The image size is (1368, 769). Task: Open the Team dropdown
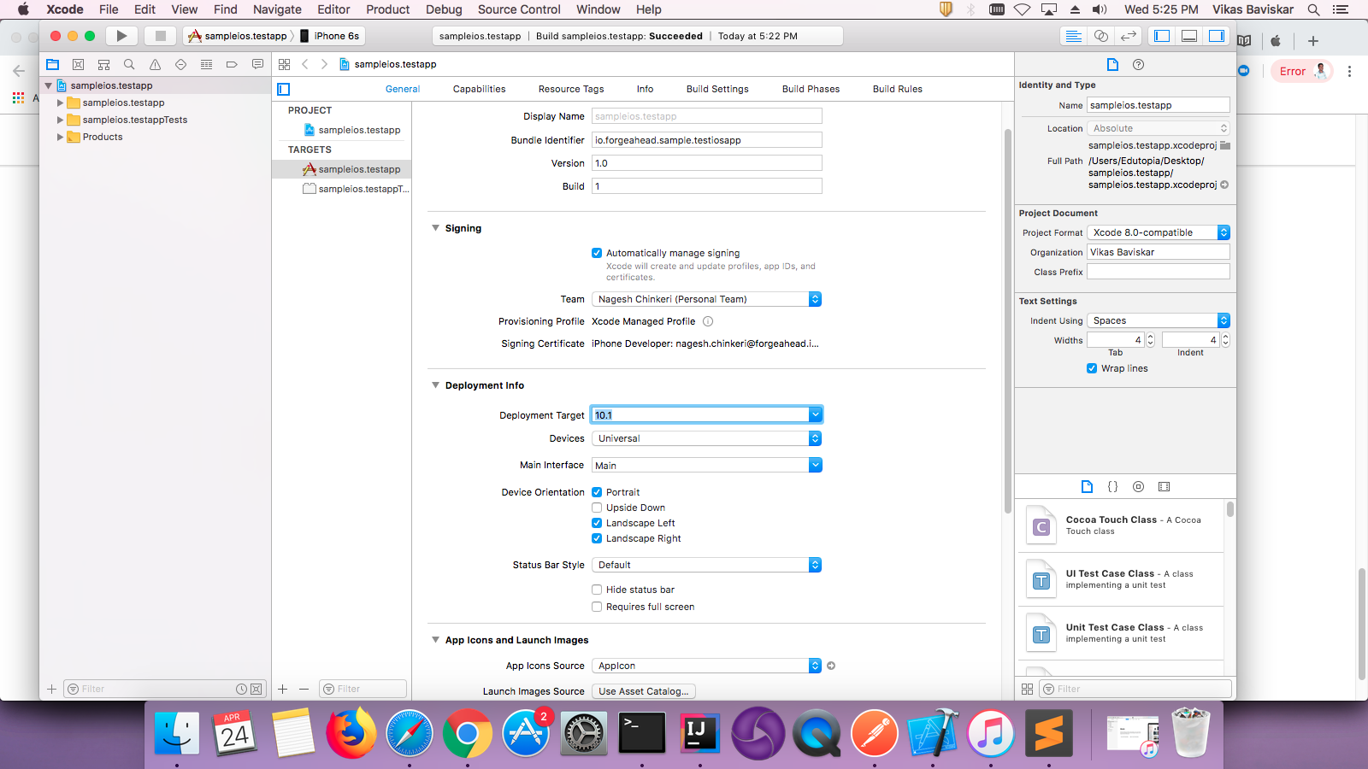point(814,299)
